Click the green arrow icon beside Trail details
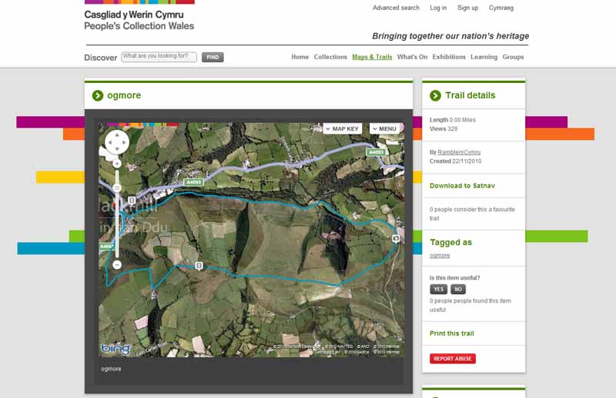The height and width of the screenshot is (398, 616). [x=435, y=95]
